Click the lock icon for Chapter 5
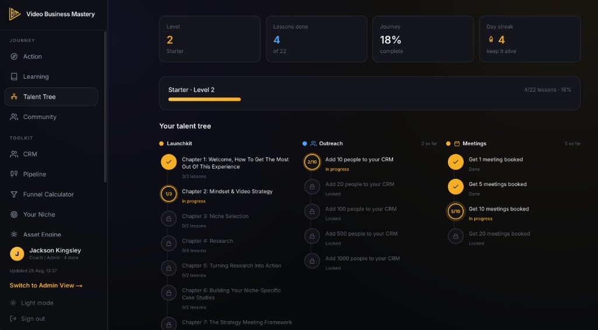598x330 pixels. click(169, 268)
